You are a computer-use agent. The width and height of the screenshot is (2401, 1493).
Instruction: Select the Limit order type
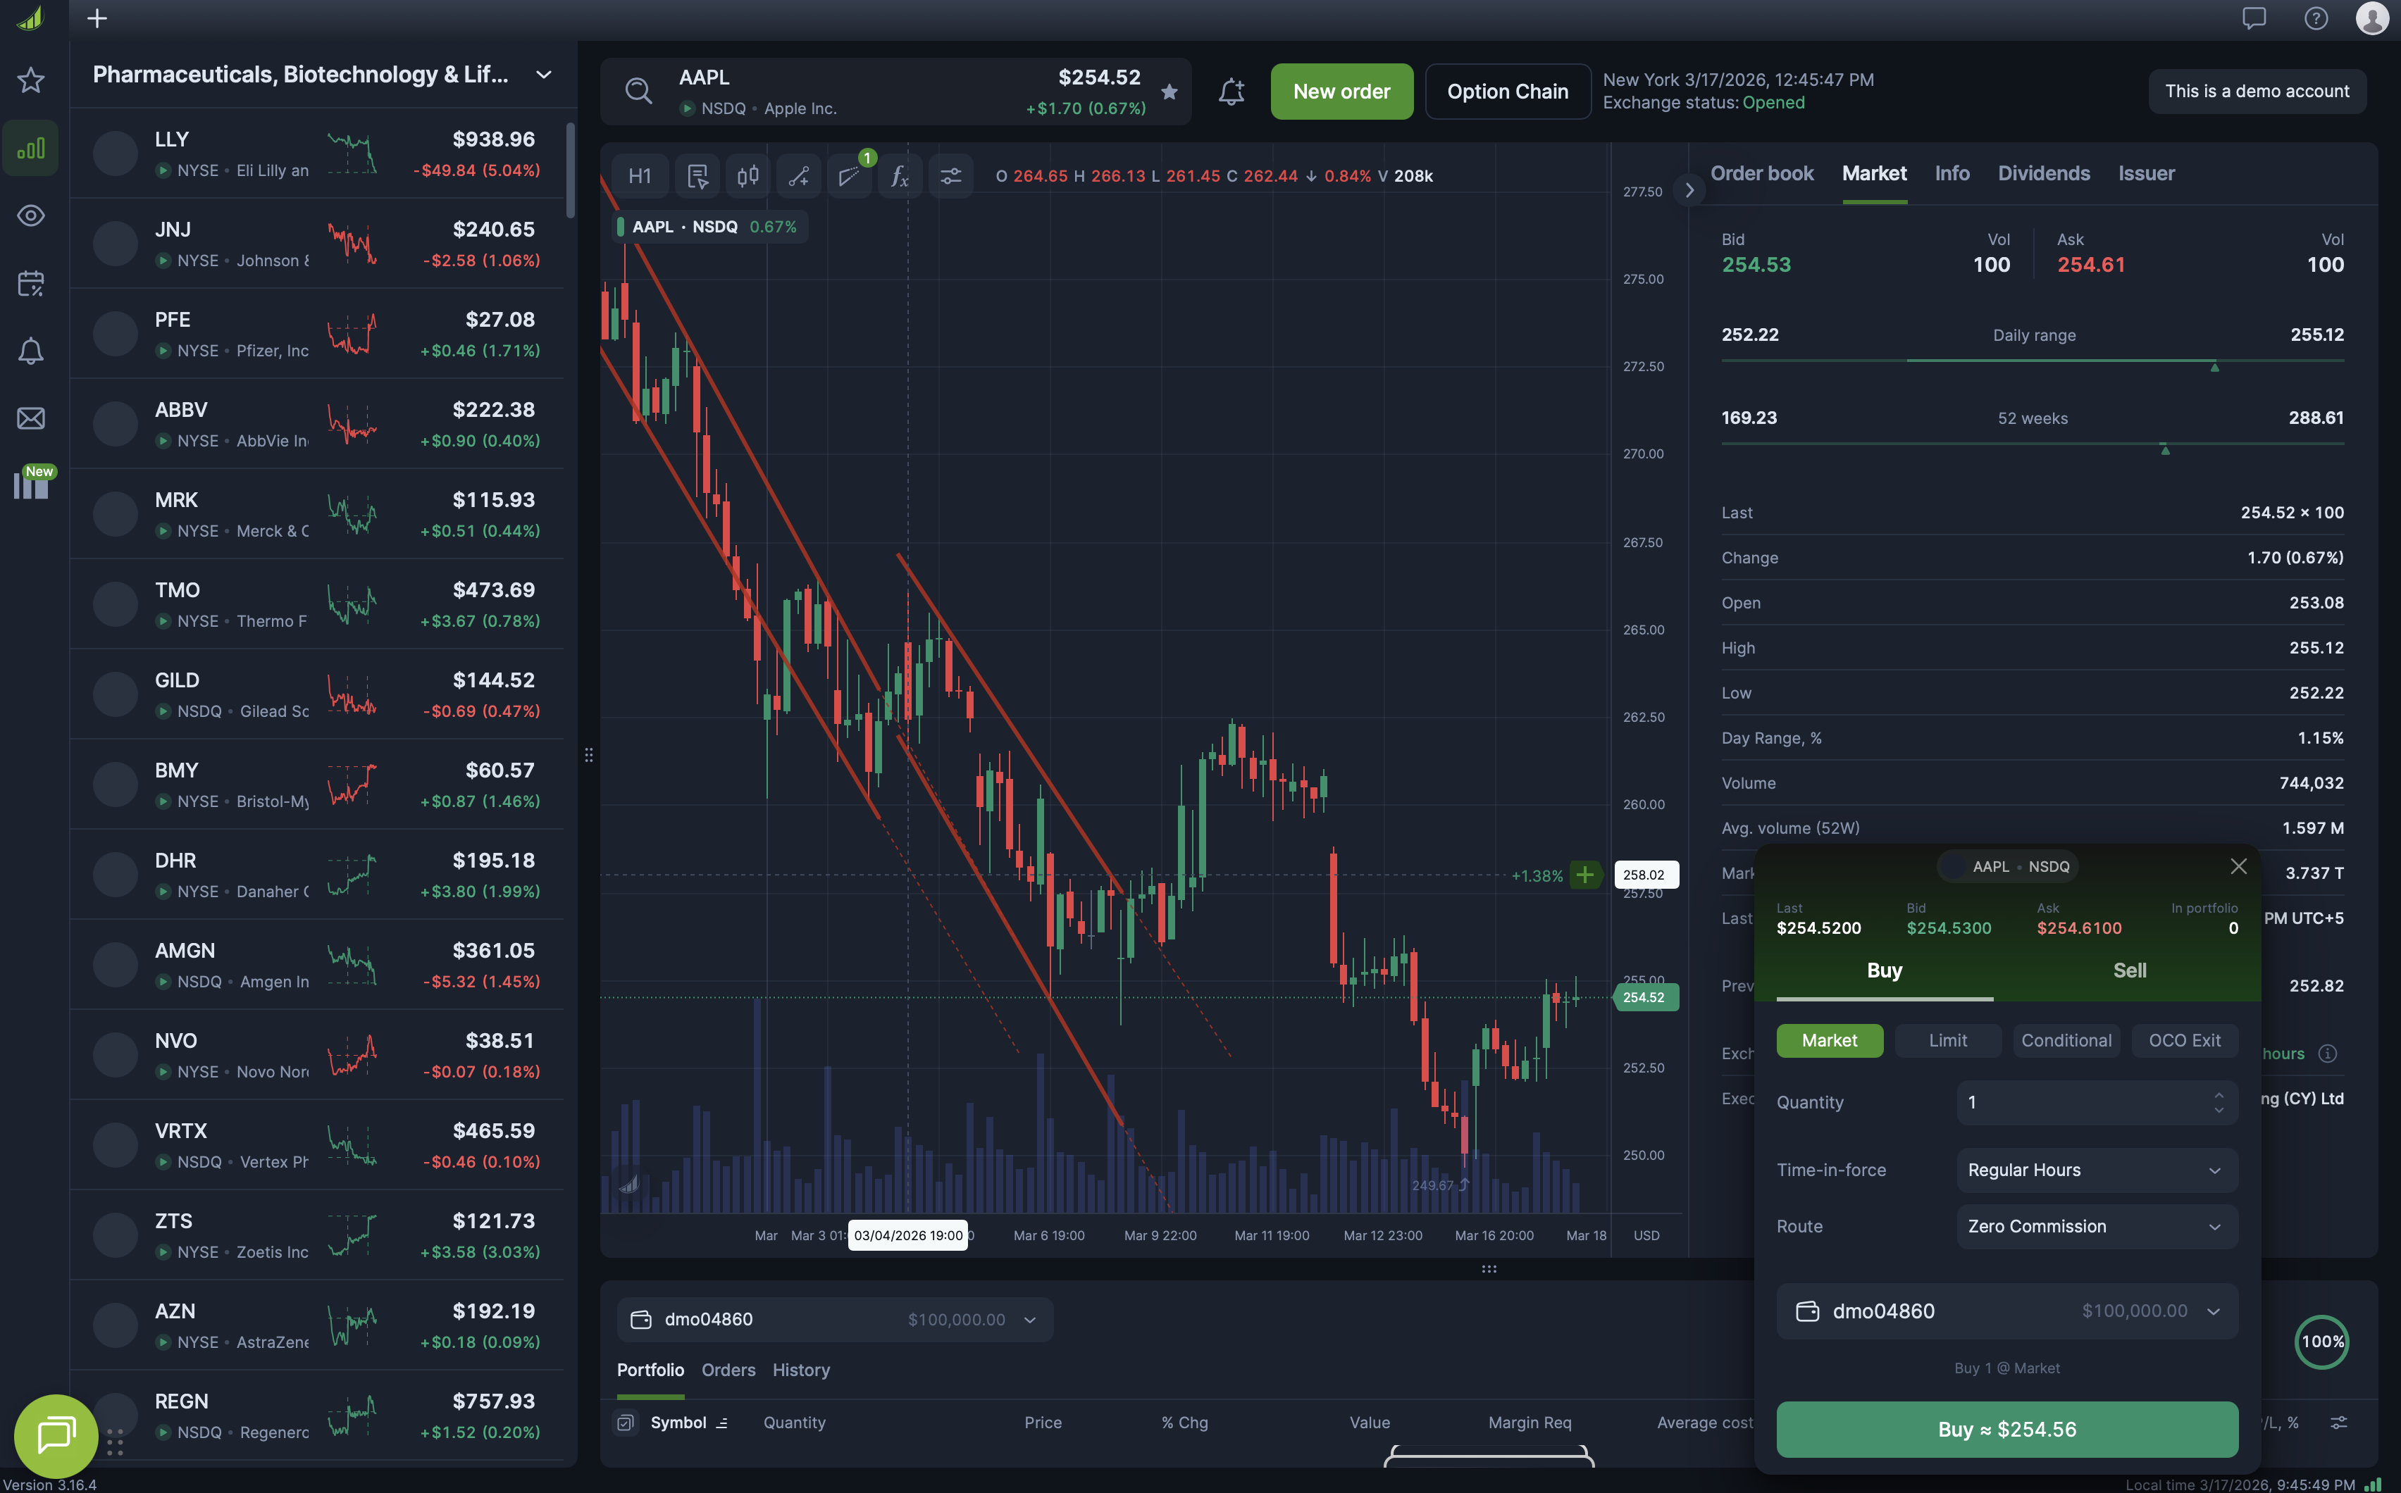(x=1947, y=1041)
